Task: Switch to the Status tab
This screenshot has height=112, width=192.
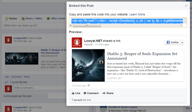Action: (11, 19)
